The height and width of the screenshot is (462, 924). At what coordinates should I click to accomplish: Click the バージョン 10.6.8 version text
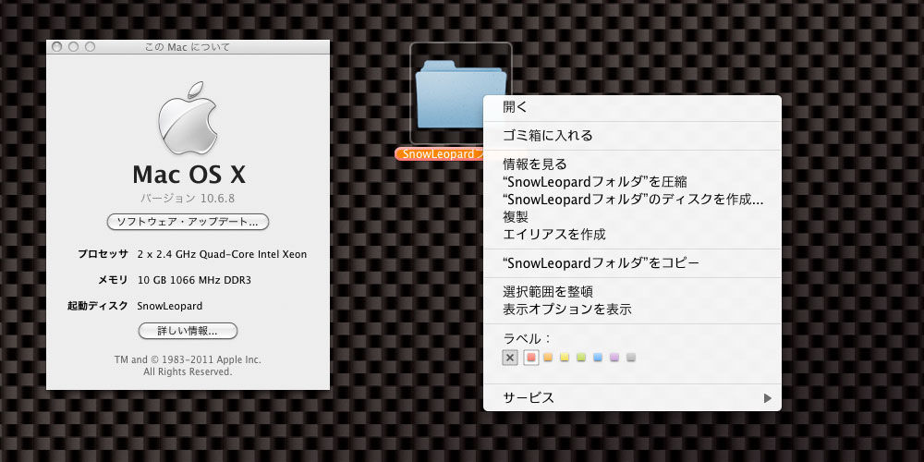tap(188, 199)
